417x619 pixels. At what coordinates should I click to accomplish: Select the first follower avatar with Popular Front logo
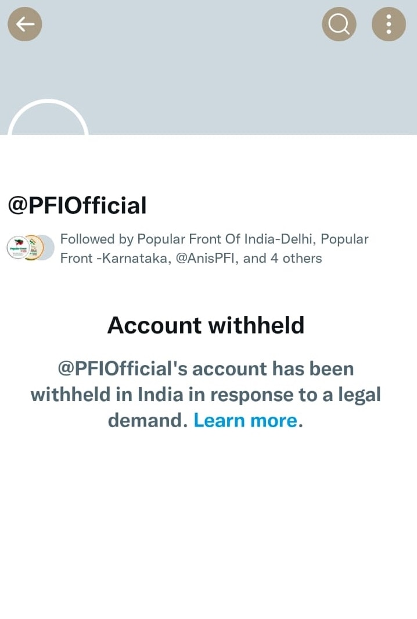click(18, 248)
